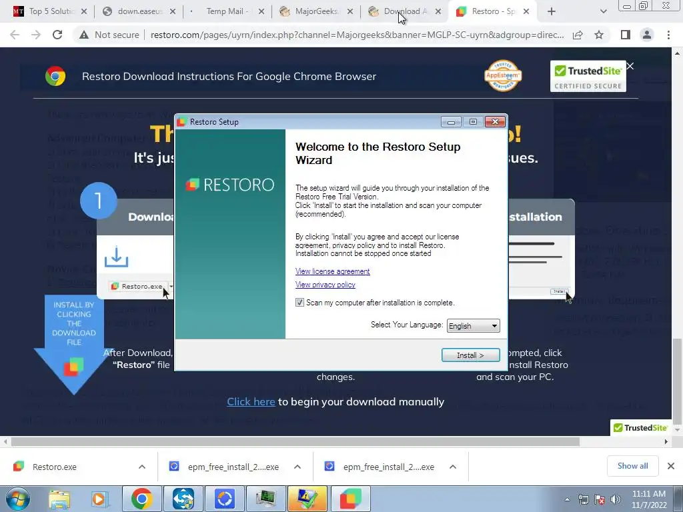Open the language dropdown set to English

473,325
